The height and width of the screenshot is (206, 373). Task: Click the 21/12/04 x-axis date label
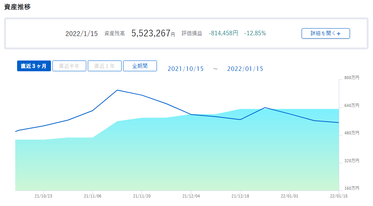tap(191, 196)
